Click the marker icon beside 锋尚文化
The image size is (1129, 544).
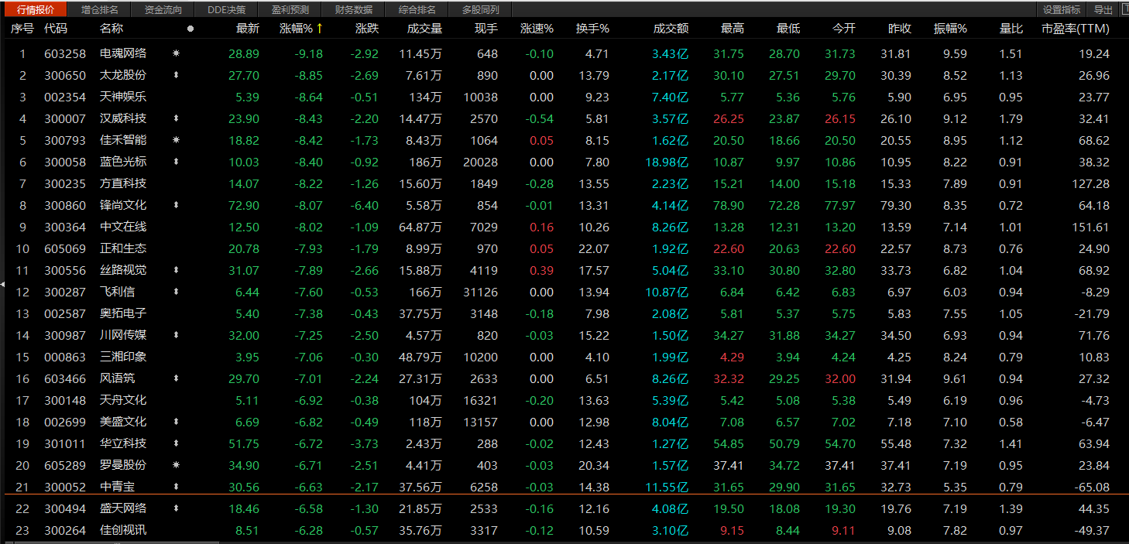[x=176, y=206]
